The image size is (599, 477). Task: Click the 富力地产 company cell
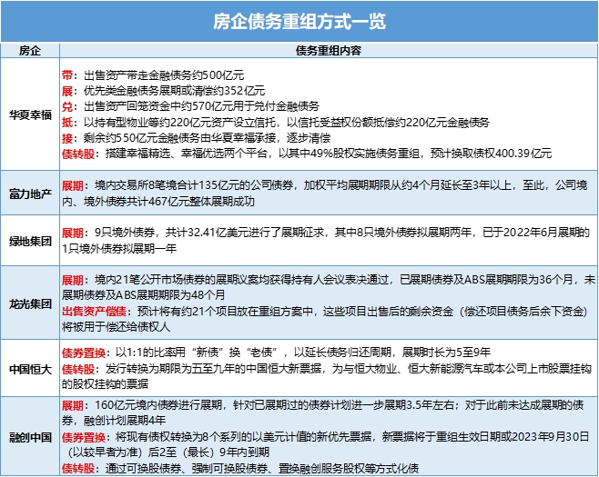coord(30,193)
